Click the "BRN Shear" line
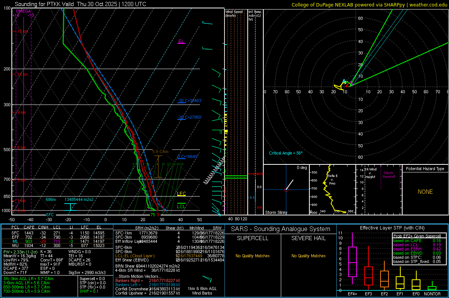 click(x=147, y=266)
